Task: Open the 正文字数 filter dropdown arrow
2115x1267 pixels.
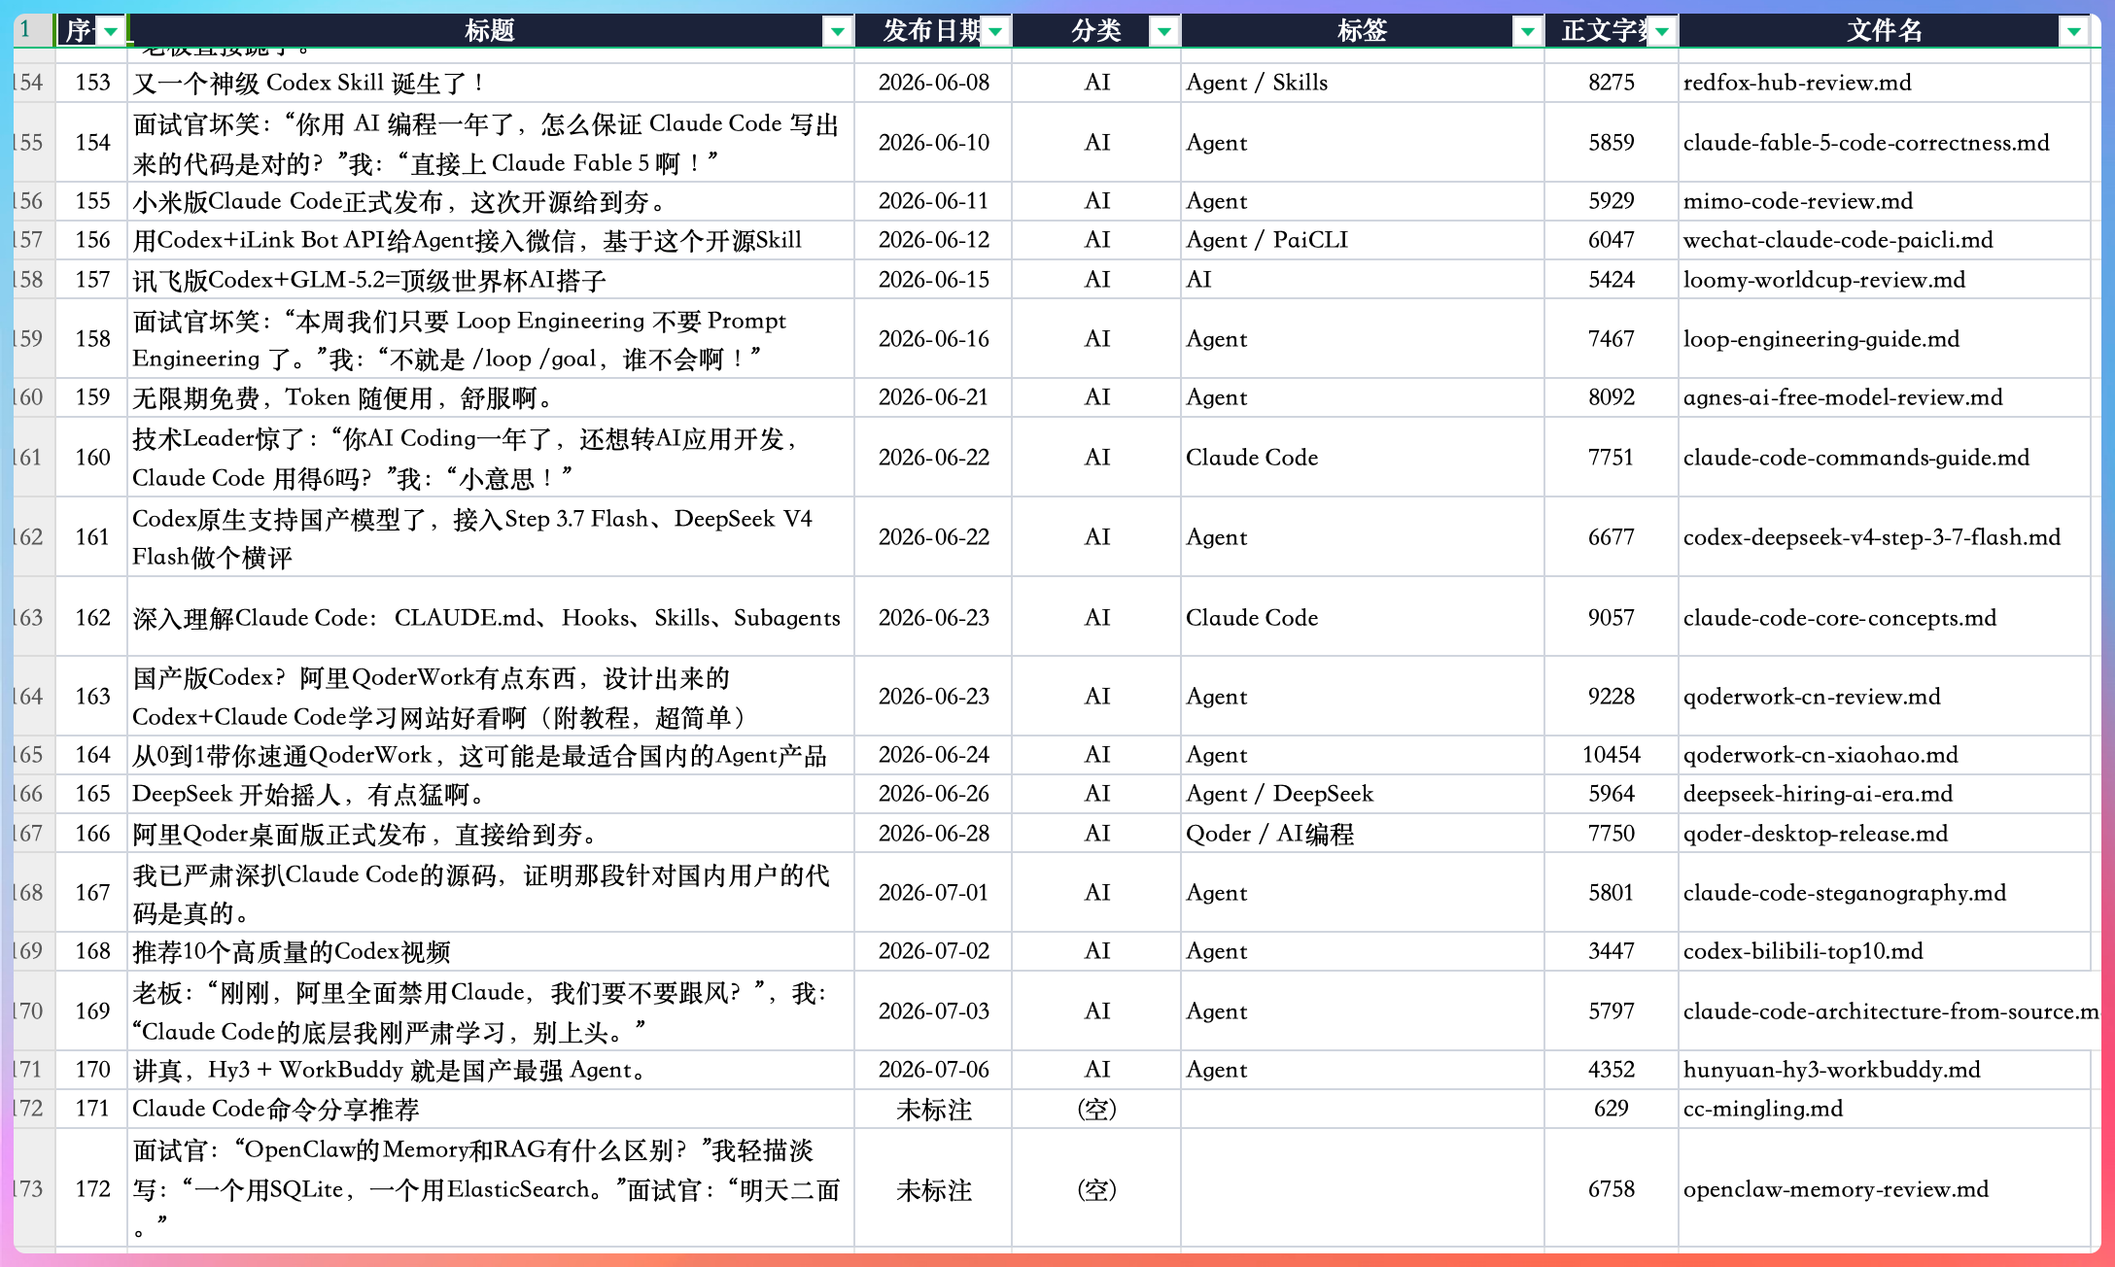Action: [1662, 32]
